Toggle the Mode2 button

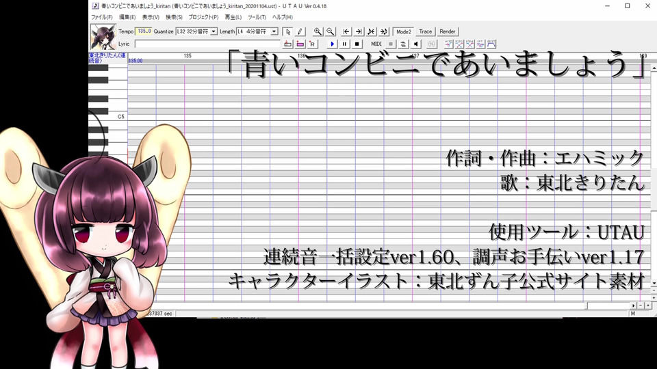[404, 31]
